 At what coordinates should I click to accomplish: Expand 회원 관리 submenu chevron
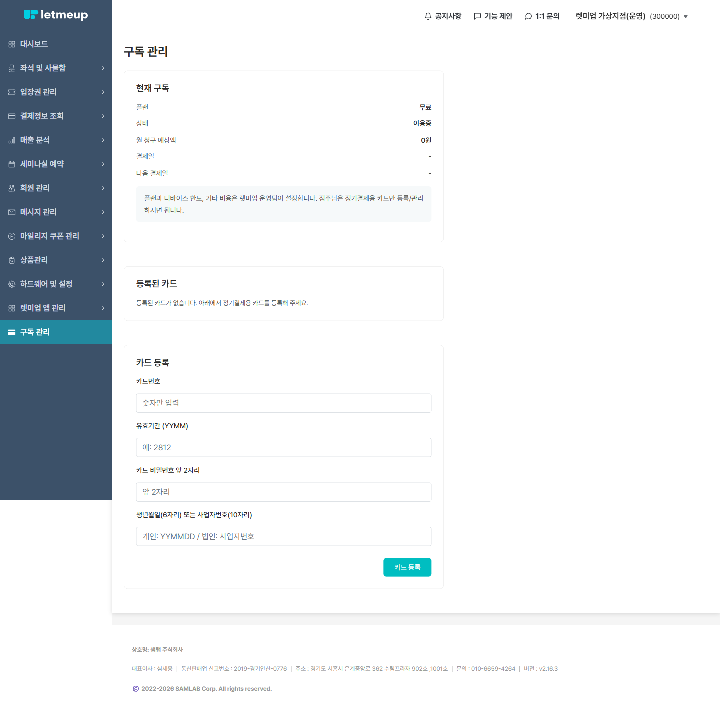[x=103, y=188]
